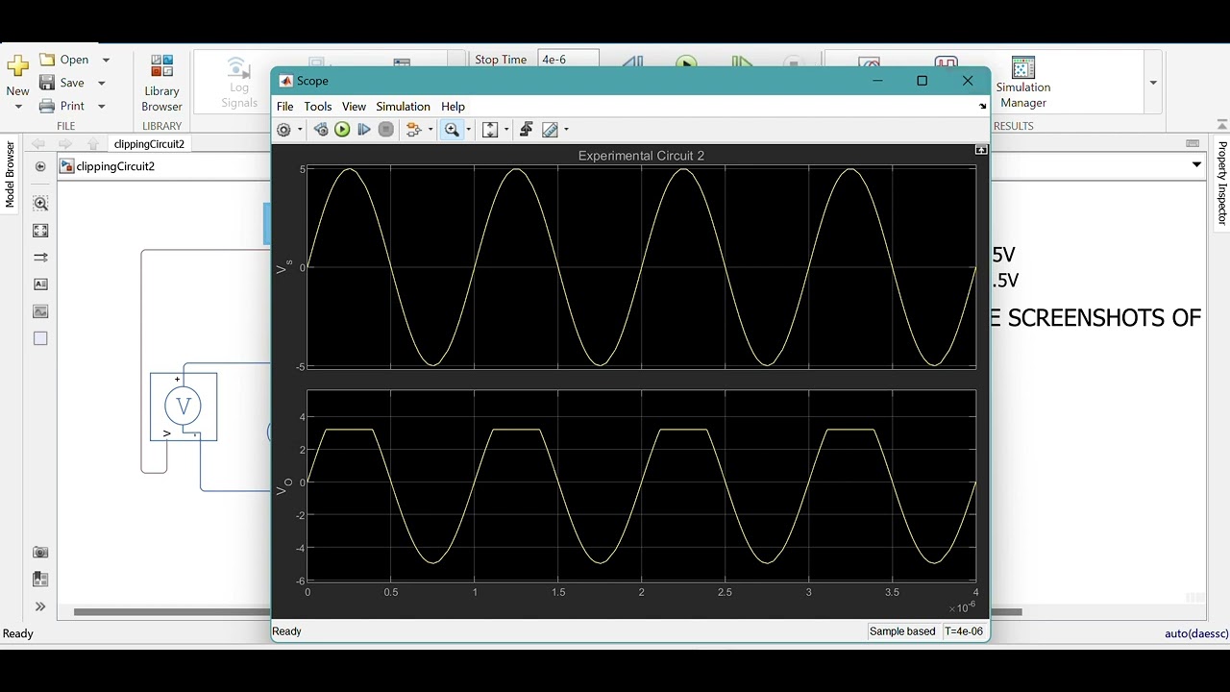1230x692 pixels.
Task: Click Print in the FILE section
Action: pyautogui.click(x=61, y=106)
